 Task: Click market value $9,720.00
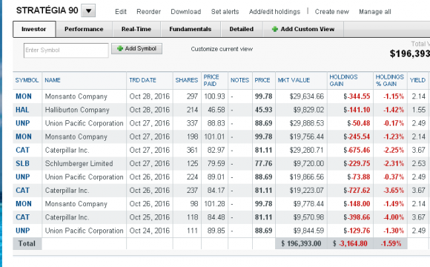click(308, 164)
